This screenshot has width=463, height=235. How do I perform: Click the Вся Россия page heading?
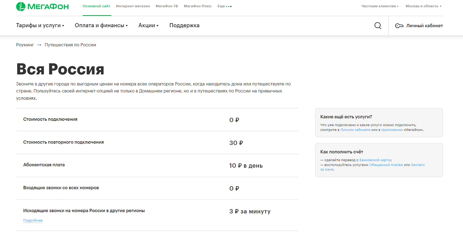pos(60,69)
